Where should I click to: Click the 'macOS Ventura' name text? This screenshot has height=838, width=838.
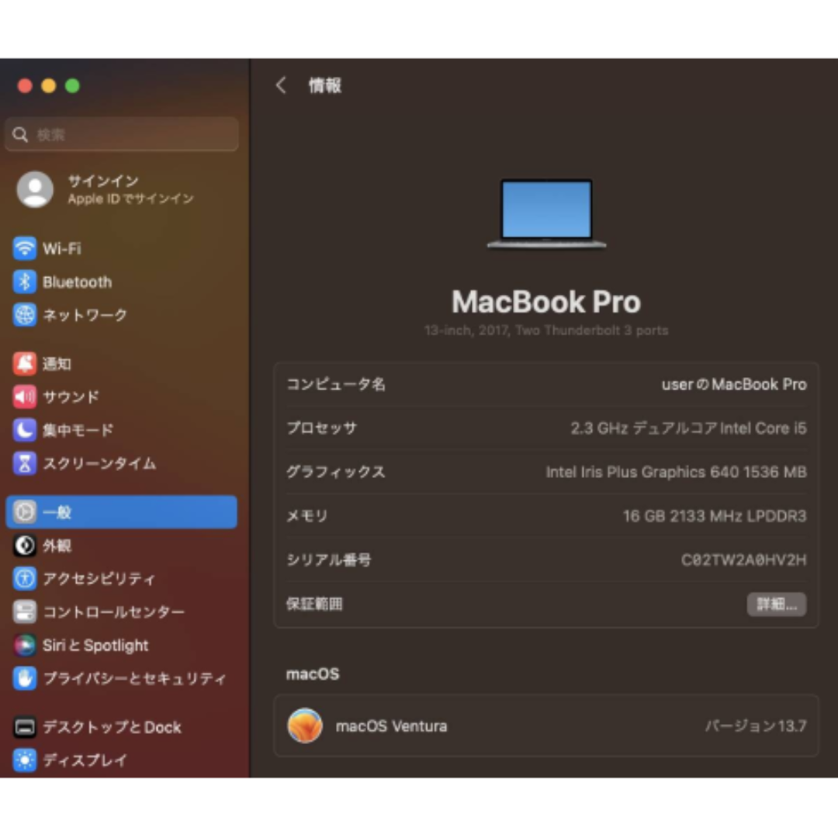coord(391,725)
